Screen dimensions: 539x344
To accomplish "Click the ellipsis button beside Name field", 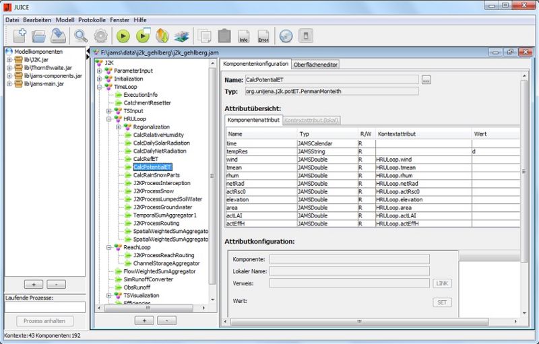I will pyautogui.click(x=426, y=80).
